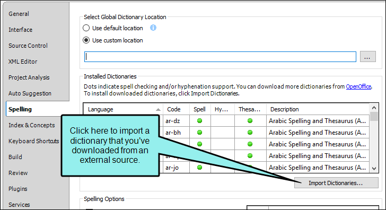Browse for folder with the ellipsis button
The image size is (386, 210).
click(368, 57)
